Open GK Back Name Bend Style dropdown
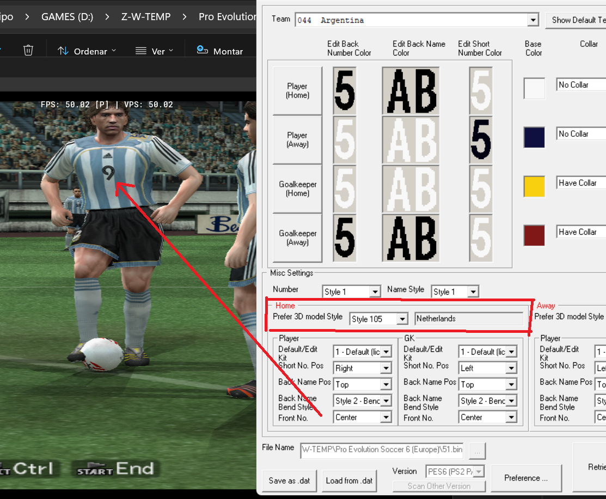606x499 pixels. click(x=488, y=401)
